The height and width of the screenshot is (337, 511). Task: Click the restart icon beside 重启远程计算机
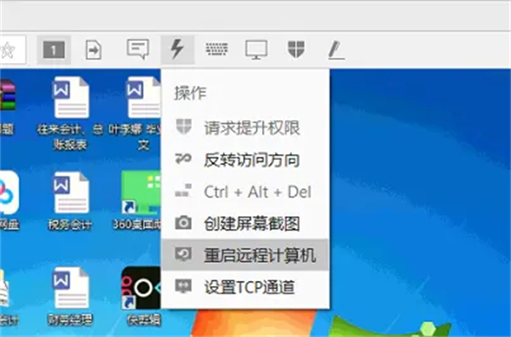(183, 254)
